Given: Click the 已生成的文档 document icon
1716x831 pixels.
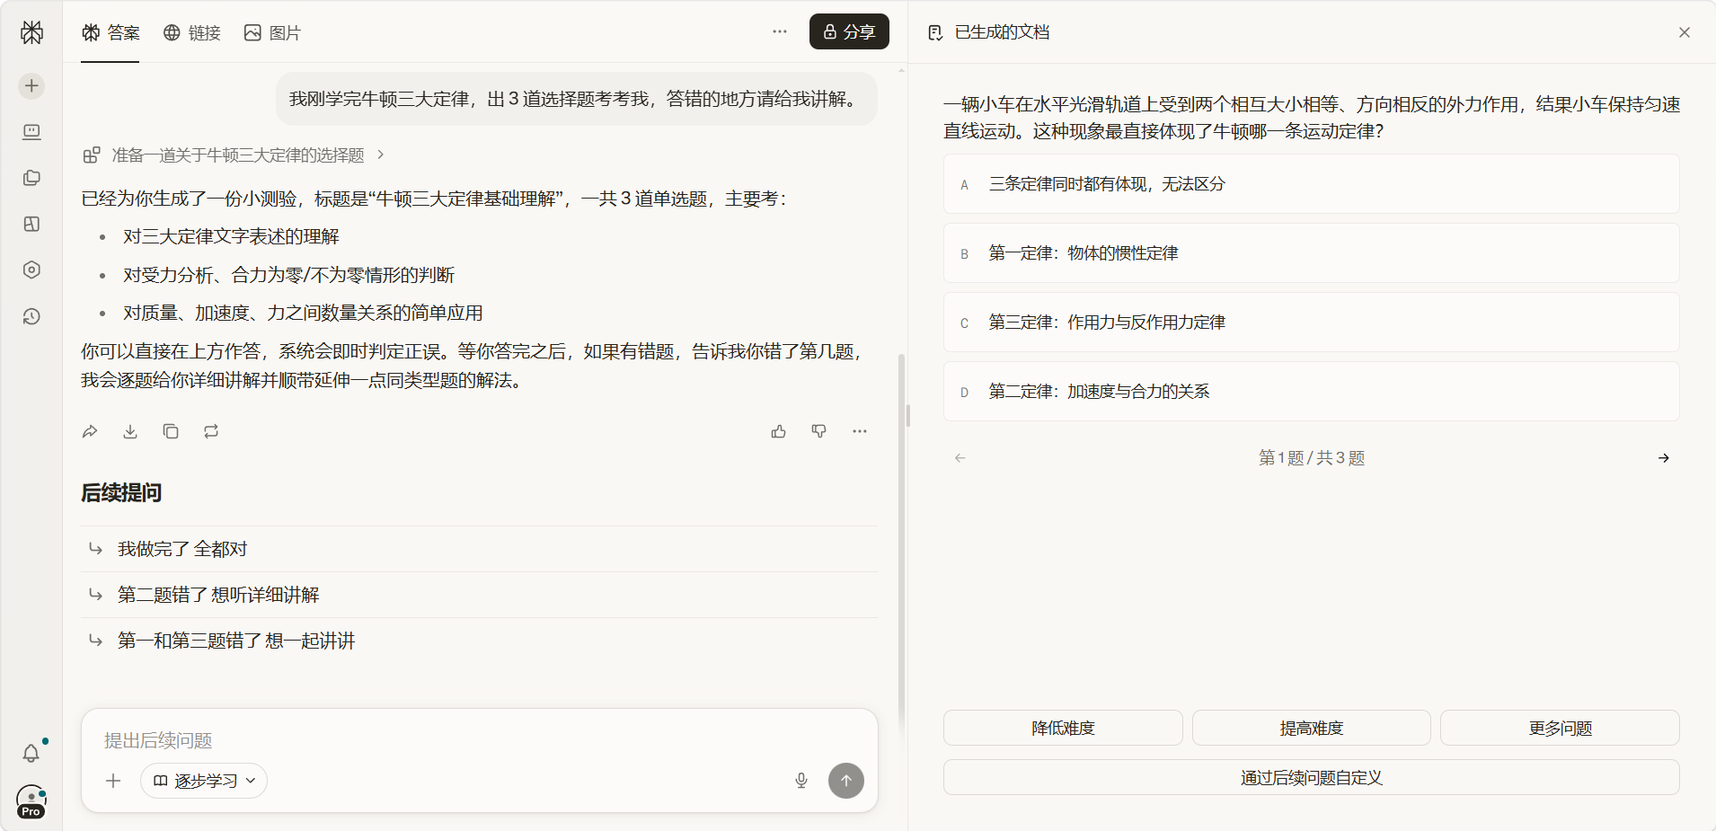Looking at the screenshot, I should pos(935,32).
